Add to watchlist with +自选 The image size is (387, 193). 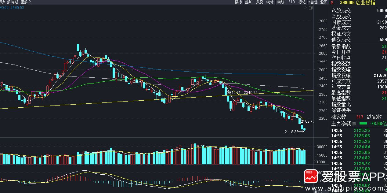pyautogui.click(x=313, y=2)
